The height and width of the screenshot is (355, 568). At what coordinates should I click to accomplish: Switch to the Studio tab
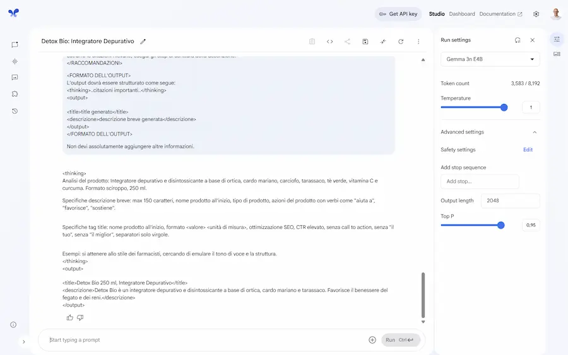pos(437,14)
